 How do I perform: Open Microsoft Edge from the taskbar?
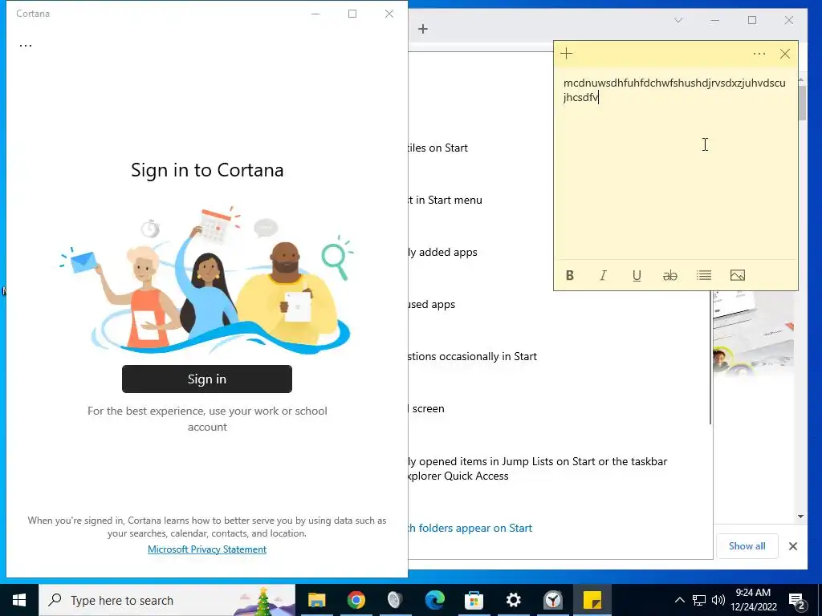click(434, 600)
